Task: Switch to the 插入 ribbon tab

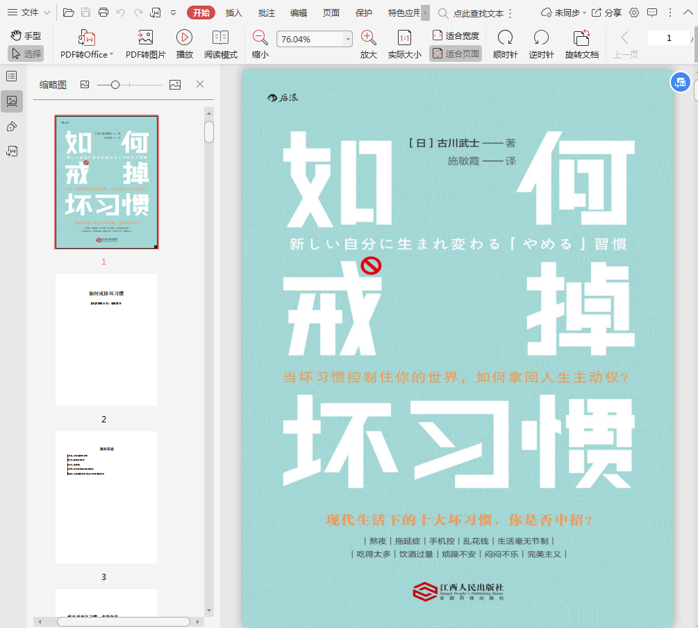Action: [234, 13]
